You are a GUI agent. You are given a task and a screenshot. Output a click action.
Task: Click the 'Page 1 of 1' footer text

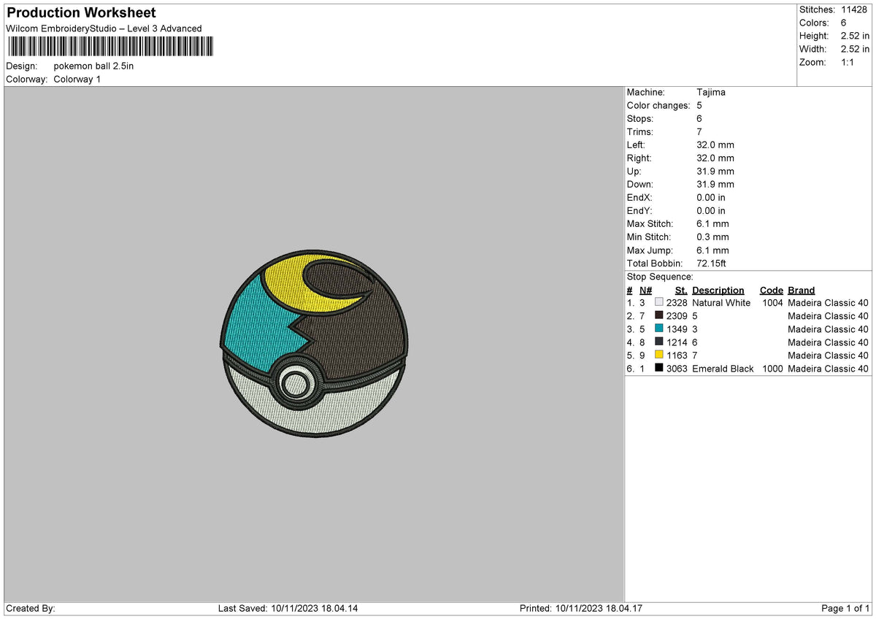pyautogui.click(x=845, y=608)
